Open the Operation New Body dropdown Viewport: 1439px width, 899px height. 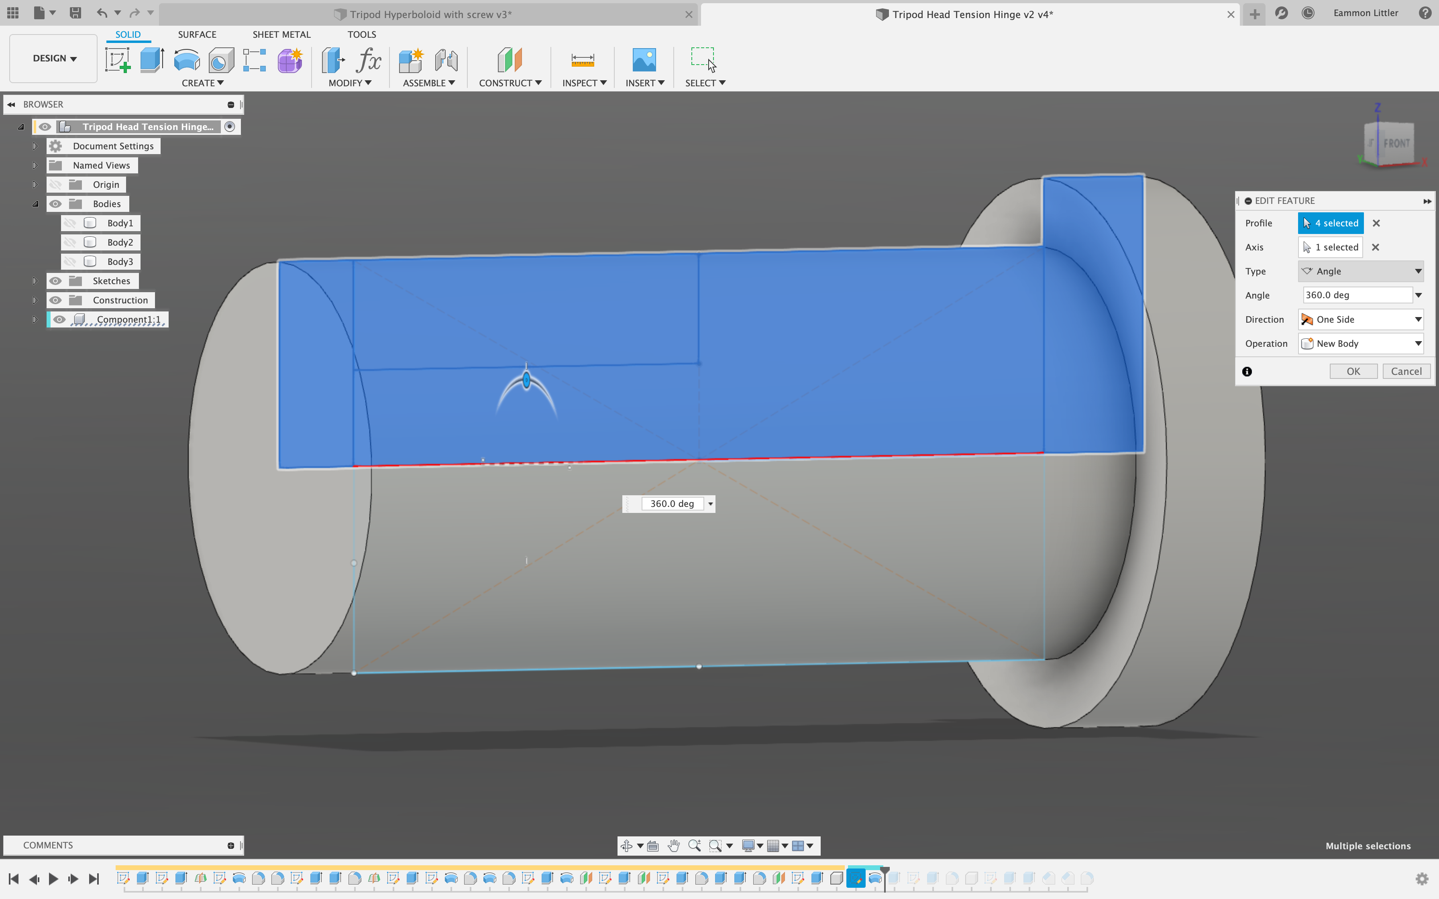pyautogui.click(x=1361, y=344)
